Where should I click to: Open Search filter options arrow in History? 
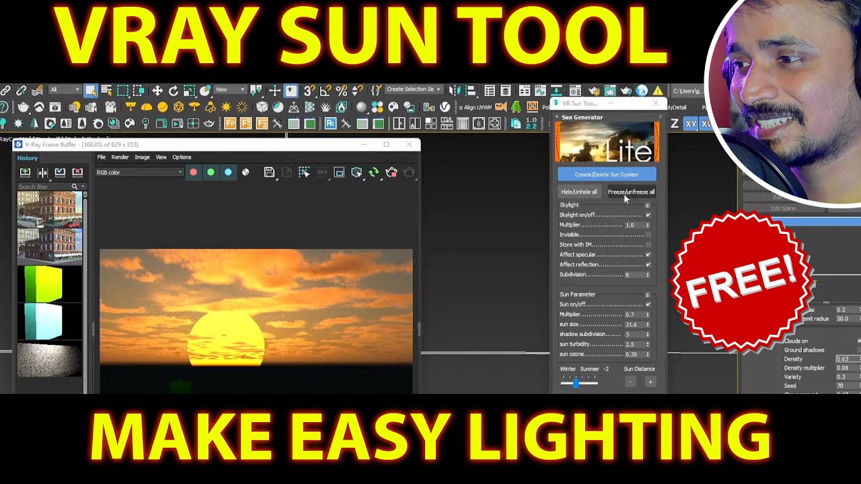click(83, 186)
